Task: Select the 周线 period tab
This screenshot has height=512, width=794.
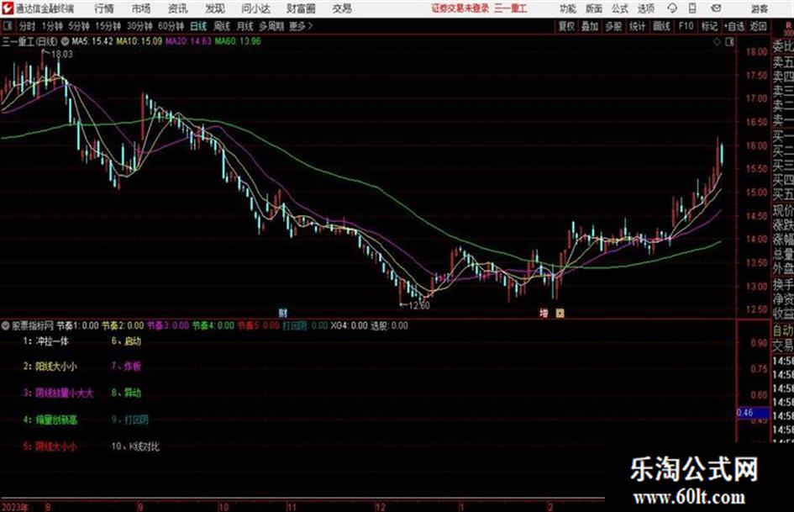Action: pos(222,26)
